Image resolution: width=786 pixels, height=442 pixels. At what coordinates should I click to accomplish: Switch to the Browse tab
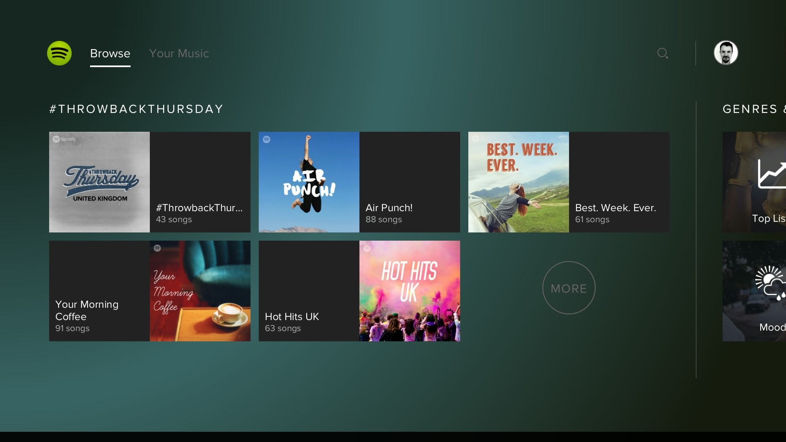click(110, 53)
